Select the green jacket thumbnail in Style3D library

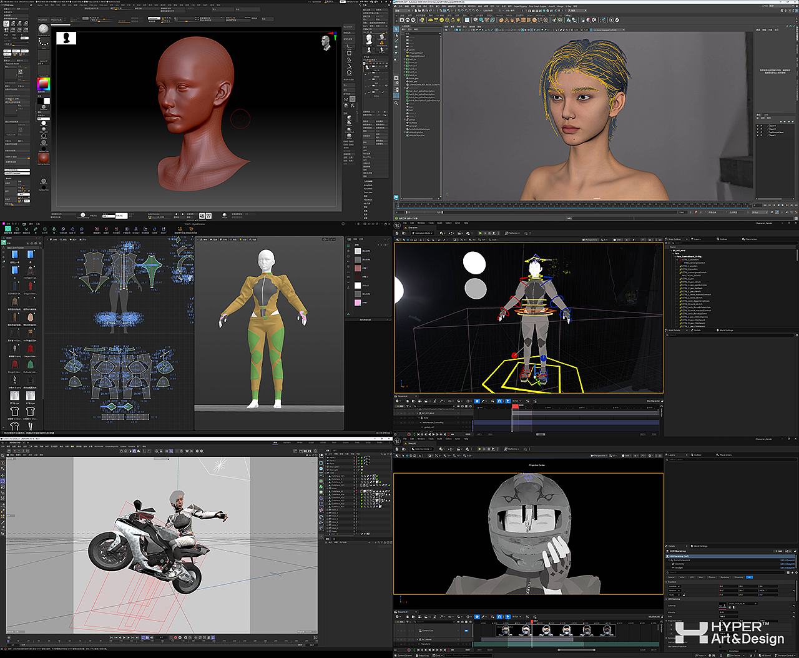[30, 364]
